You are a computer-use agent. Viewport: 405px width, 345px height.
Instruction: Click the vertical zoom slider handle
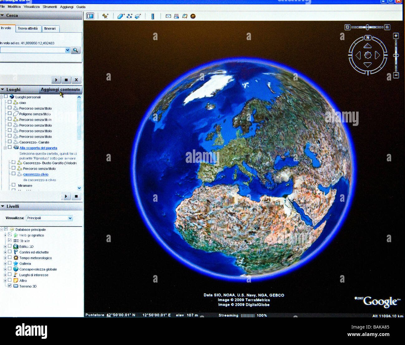[x=396, y=55]
